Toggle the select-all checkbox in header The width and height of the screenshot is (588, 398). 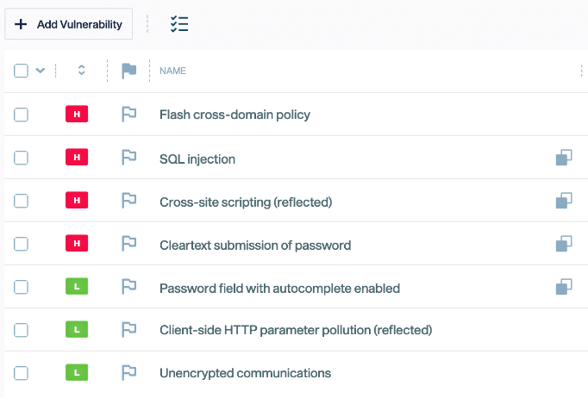click(x=22, y=71)
